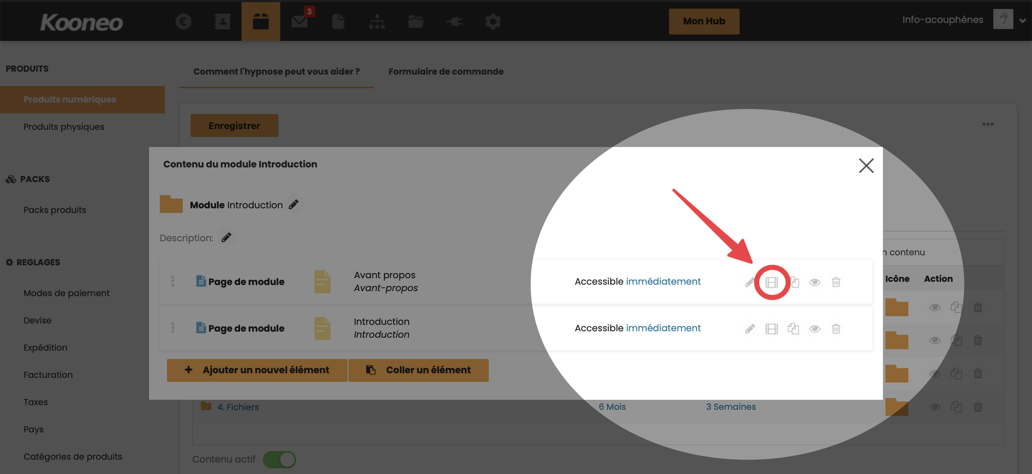Open the mail icon with 3 notifications
This screenshot has width=1032, height=474.
pos(300,21)
